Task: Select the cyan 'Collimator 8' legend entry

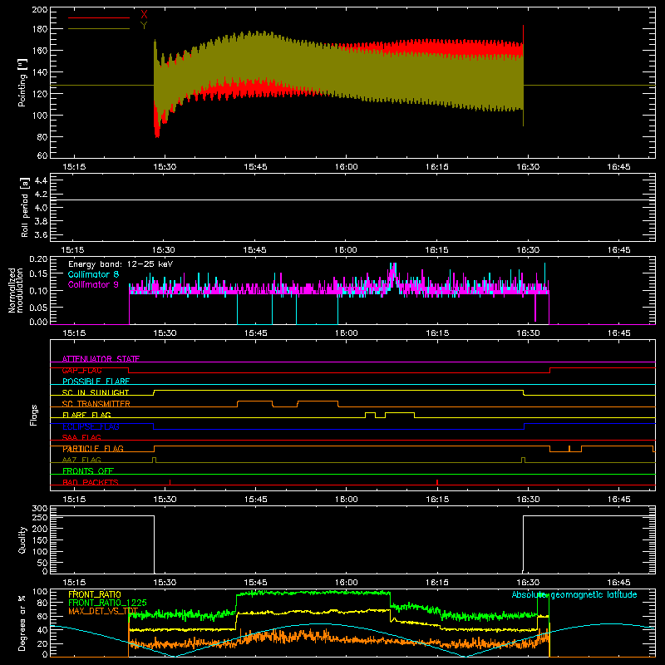Action: tap(93, 274)
